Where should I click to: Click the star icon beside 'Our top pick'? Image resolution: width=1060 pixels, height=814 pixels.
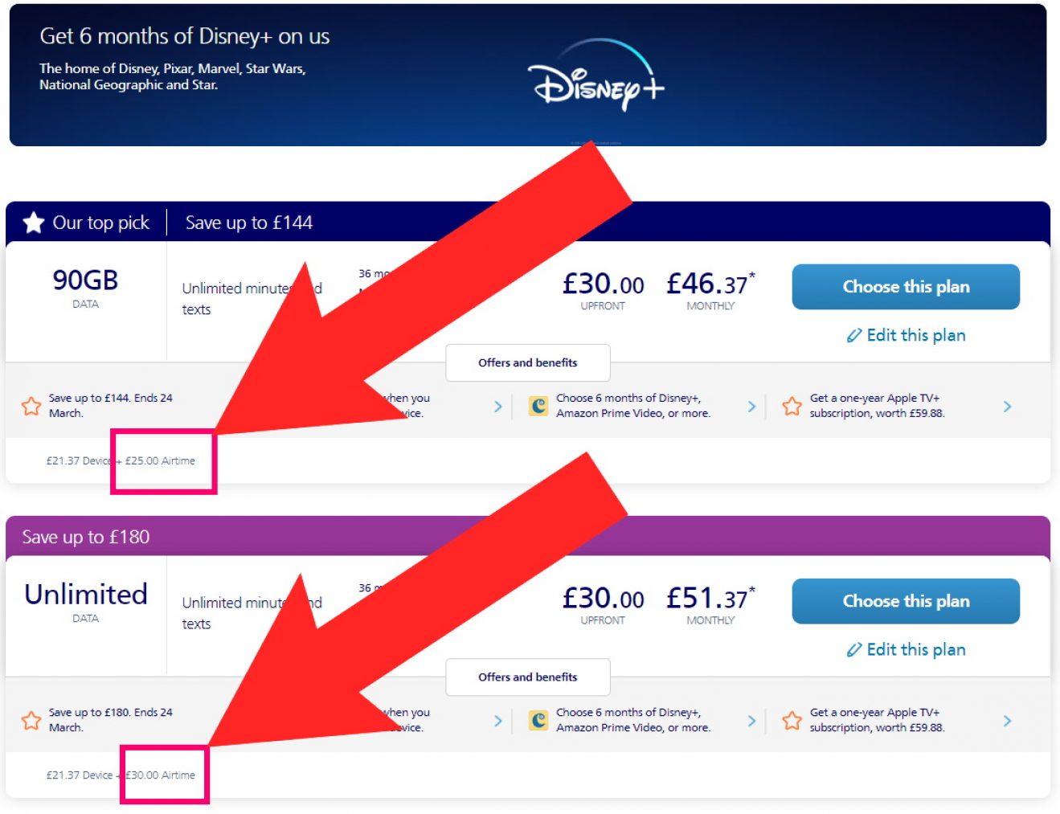point(33,223)
